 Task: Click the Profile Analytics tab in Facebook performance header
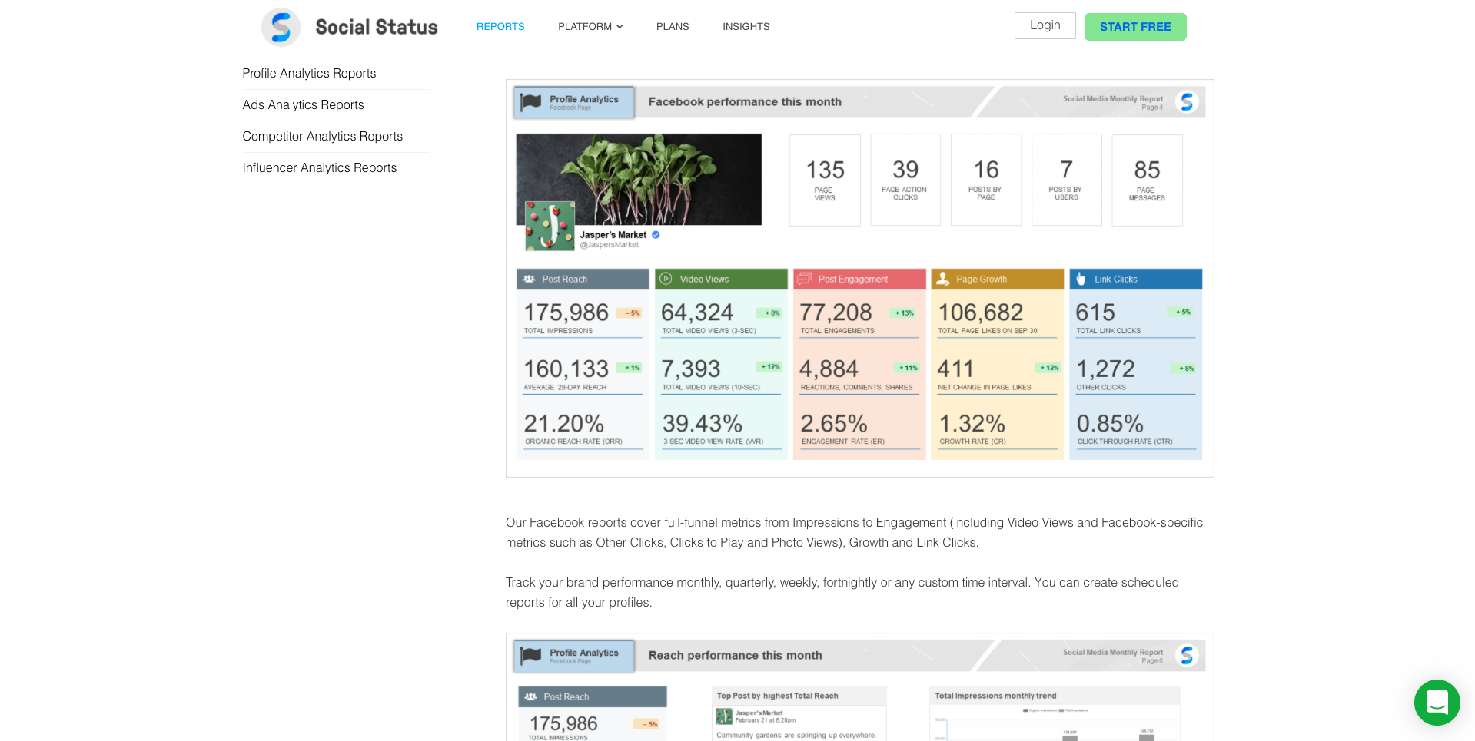coord(573,102)
